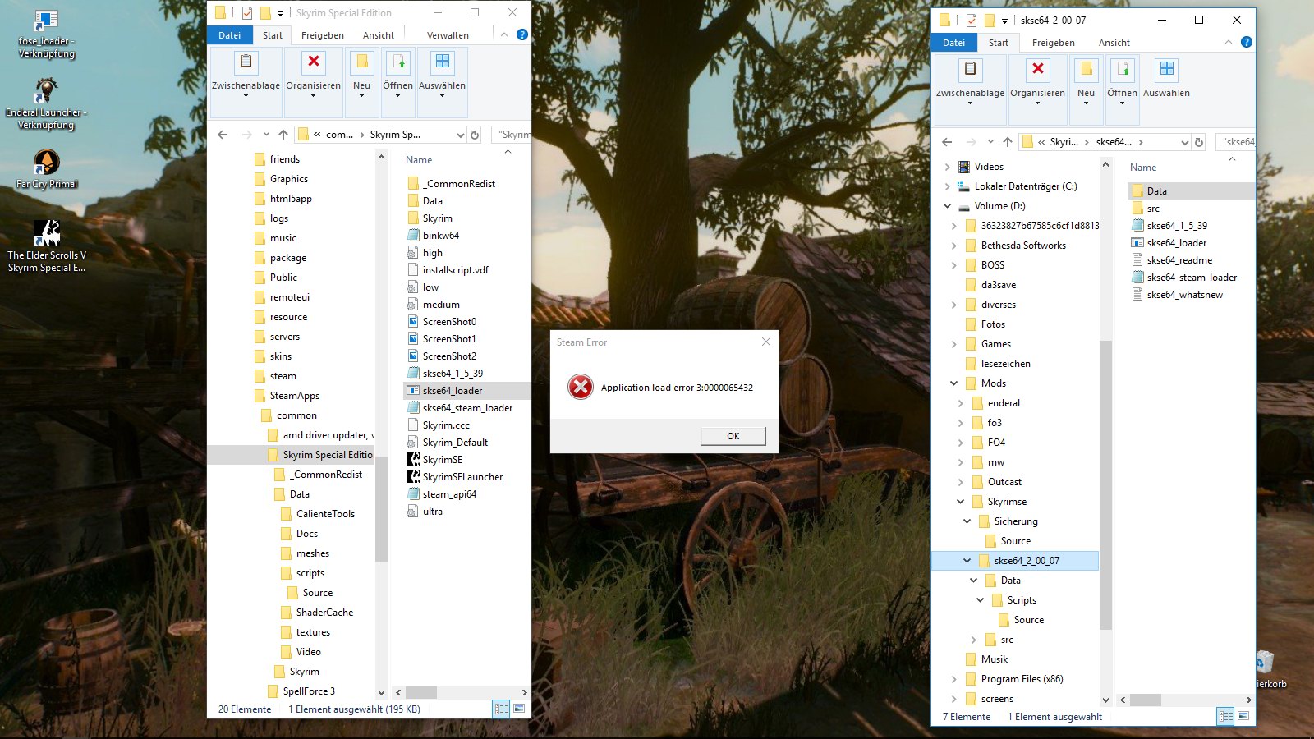
Task: Collapse the Skyrimse tree node
Action: pyautogui.click(x=960, y=502)
